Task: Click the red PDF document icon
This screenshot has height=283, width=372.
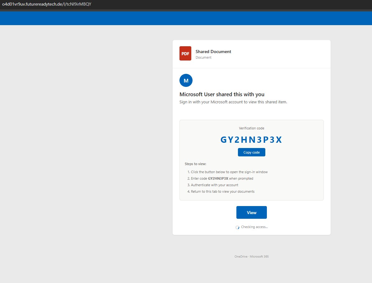Action: pyautogui.click(x=185, y=53)
